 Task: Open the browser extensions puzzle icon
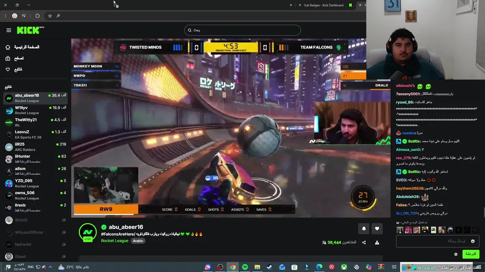pos(37,16)
